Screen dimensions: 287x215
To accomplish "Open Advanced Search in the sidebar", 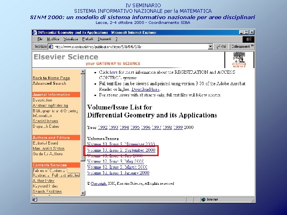I will [x=49, y=83].
